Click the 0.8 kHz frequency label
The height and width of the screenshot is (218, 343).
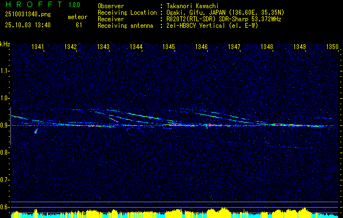point(4,153)
